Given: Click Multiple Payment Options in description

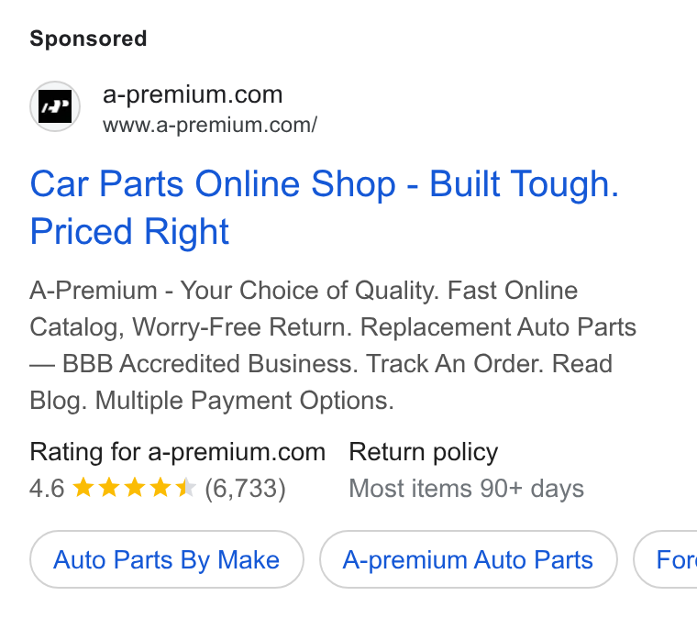Looking at the screenshot, I should pos(245,401).
